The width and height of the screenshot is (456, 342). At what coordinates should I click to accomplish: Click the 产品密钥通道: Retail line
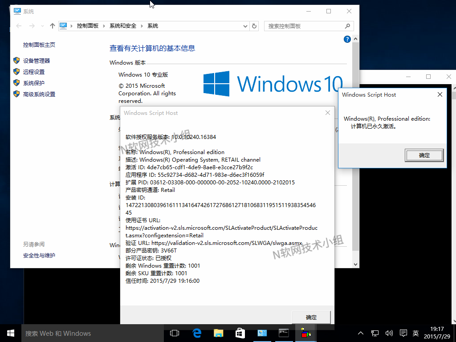tap(150, 190)
